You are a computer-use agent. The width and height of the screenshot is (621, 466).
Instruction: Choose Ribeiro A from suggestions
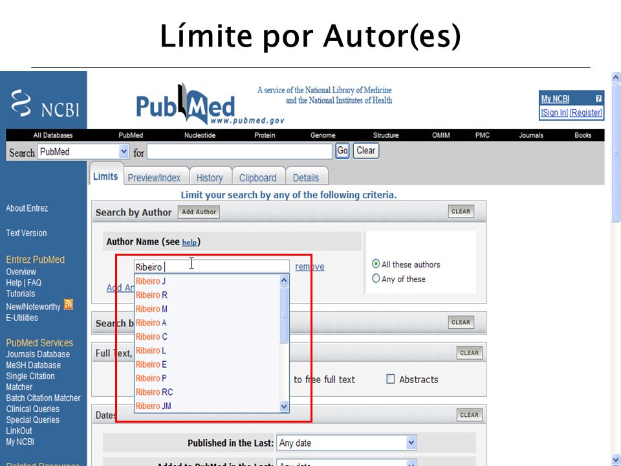(x=207, y=323)
